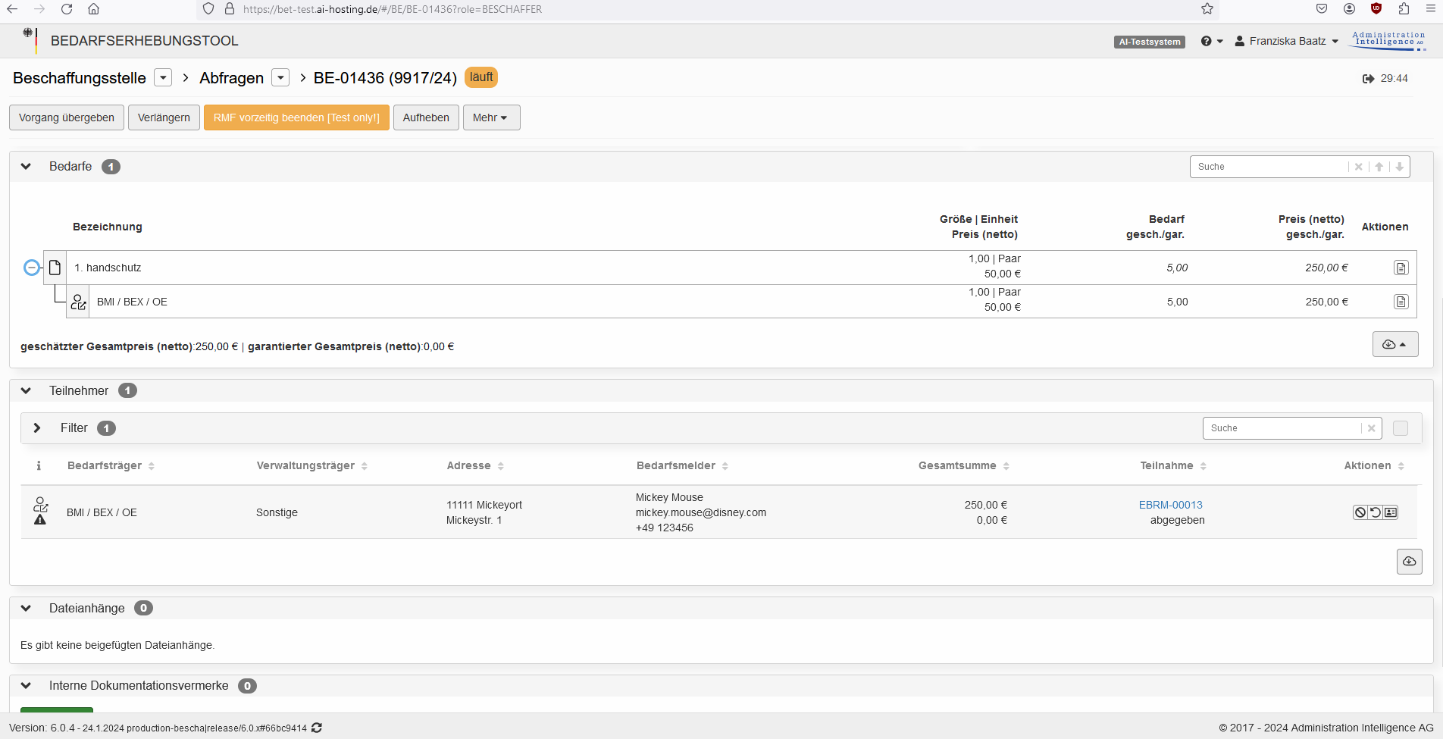The height and width of the screenshot is (739, 1443).
Task: Open details document icon for handschutz row
Action: 1401,268
